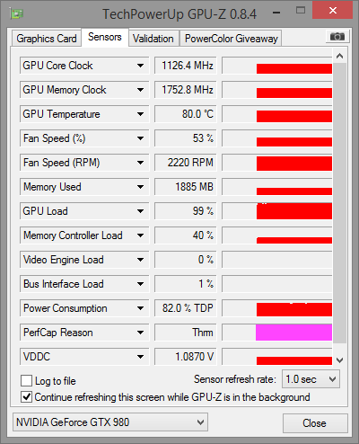Enable the Log to file checkbox
The height and width of the screenshot is (444, 359).
(x=26, y=381)
